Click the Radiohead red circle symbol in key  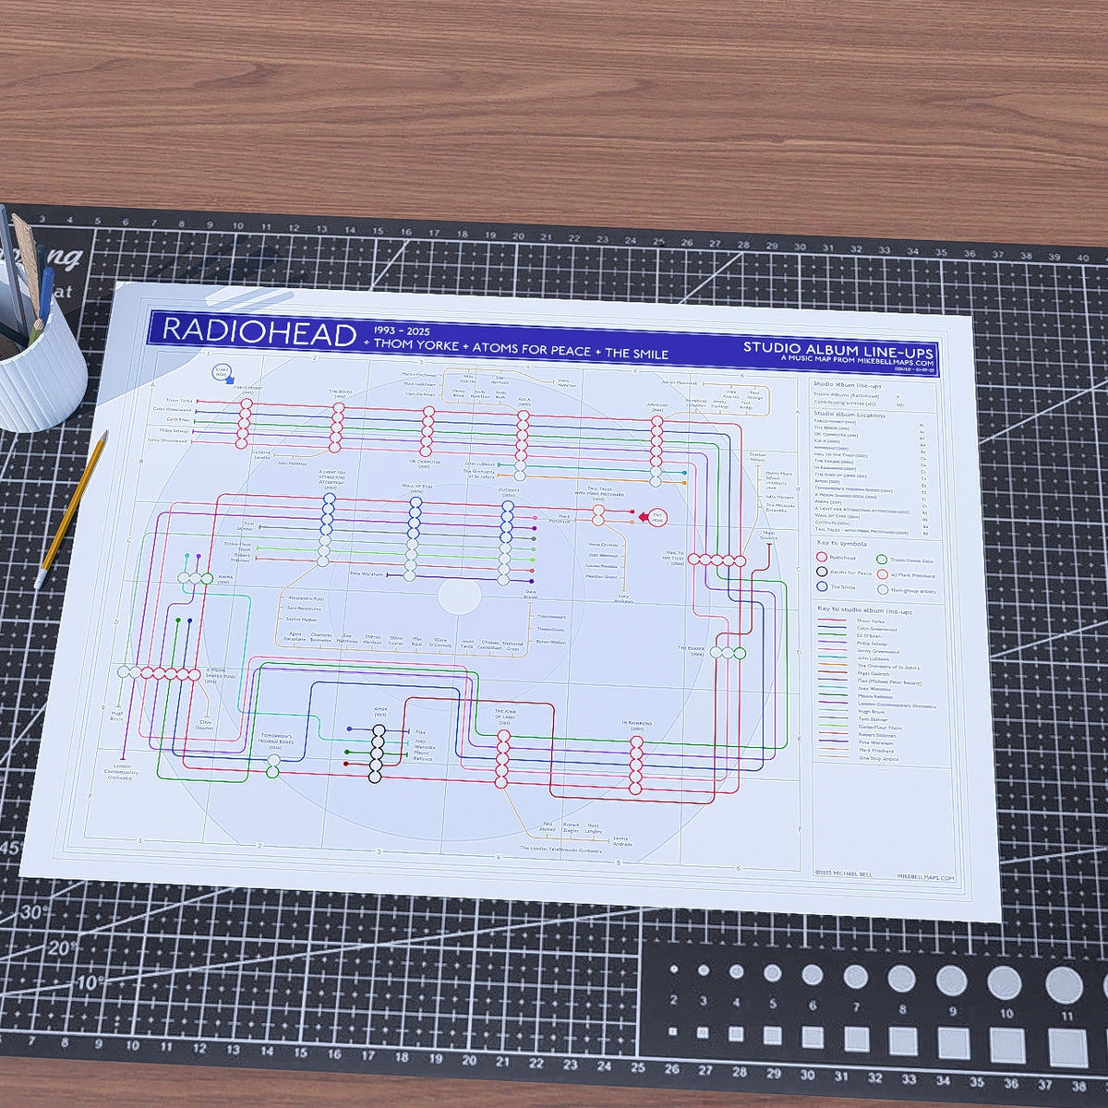pyautogui.click(x=822, y=558)
